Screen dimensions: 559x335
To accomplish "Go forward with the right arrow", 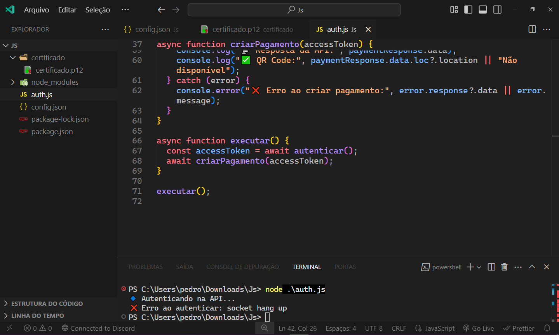I will [176, 10].
